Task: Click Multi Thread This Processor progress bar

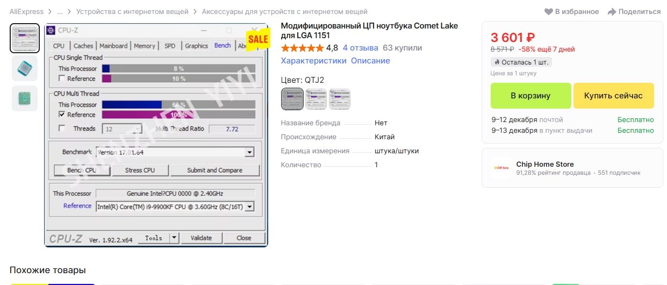Action: pyautogui.click(x=178, y=104)
